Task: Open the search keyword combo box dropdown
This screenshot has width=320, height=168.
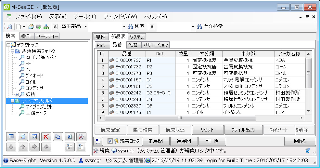Action: [x=124, y=27]
